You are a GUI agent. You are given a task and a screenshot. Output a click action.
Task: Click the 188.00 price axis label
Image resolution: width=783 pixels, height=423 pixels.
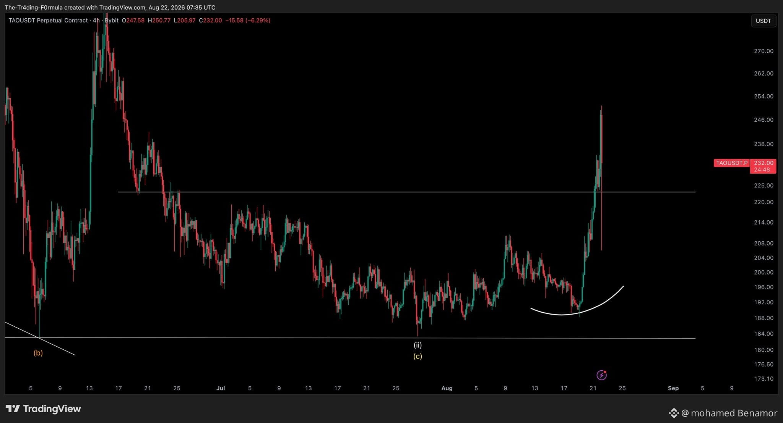point(764,318)
